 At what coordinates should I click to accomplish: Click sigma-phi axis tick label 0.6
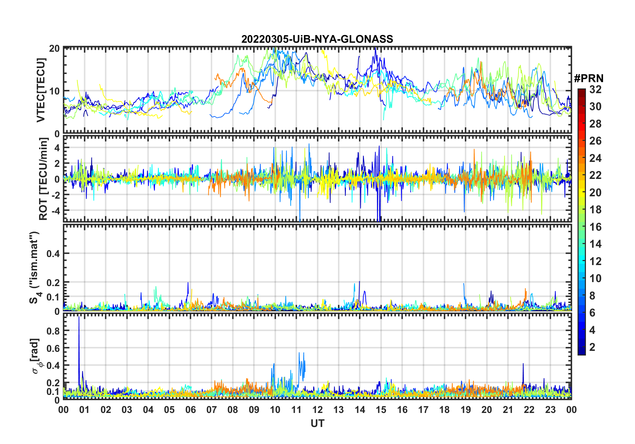[53, 349]
